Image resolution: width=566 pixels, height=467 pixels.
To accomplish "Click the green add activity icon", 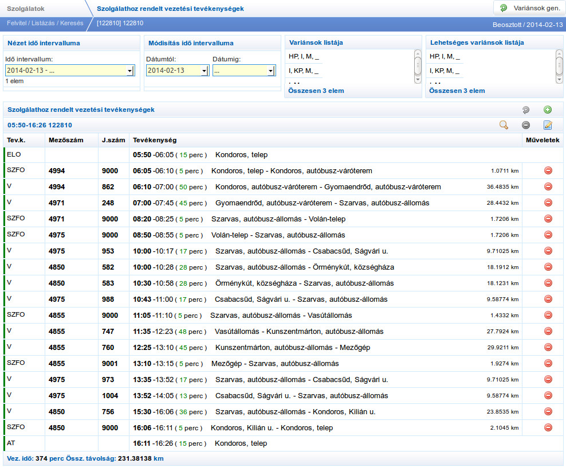I will pyautogui.click(x=548, y=110).
